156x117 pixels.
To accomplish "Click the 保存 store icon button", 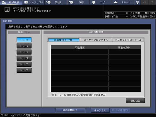I will pos(78,2).
